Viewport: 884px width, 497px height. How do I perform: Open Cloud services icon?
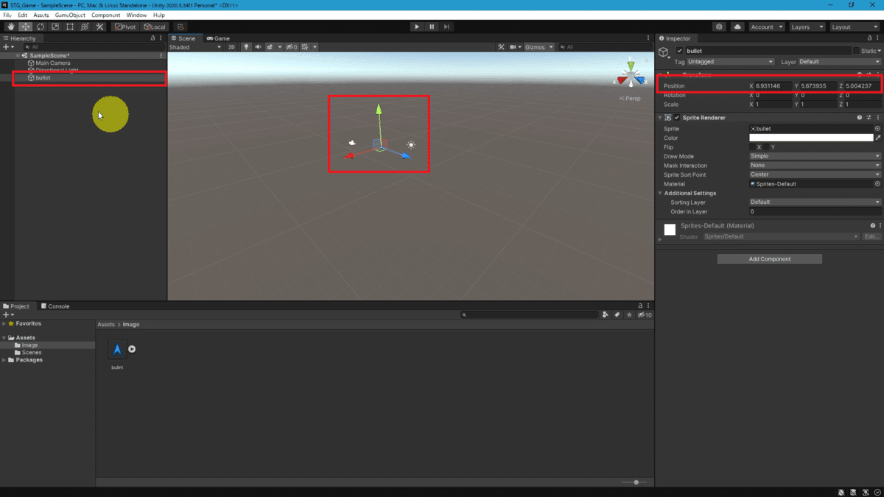point(737,27)
